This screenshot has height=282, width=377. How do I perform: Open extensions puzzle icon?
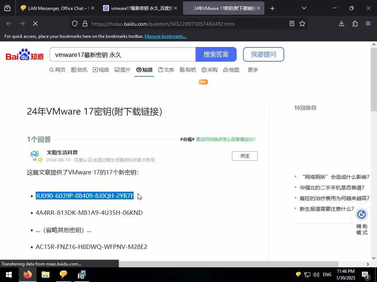[x=355, y=23]
